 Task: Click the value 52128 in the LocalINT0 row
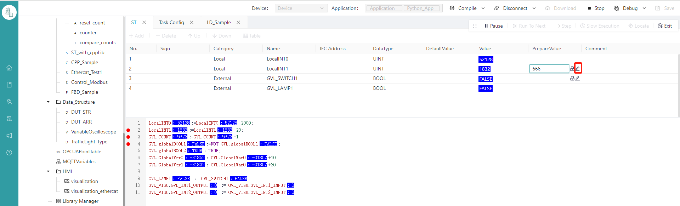pos(486,59)
